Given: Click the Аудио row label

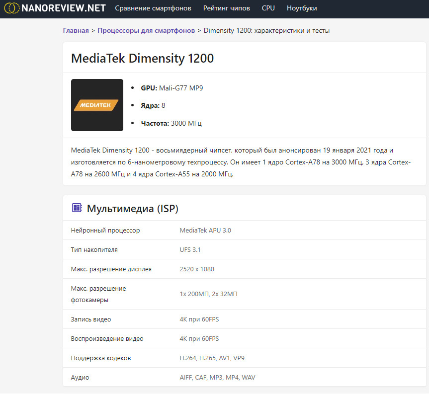Looking at the screenshot, I should coord(80,378).
